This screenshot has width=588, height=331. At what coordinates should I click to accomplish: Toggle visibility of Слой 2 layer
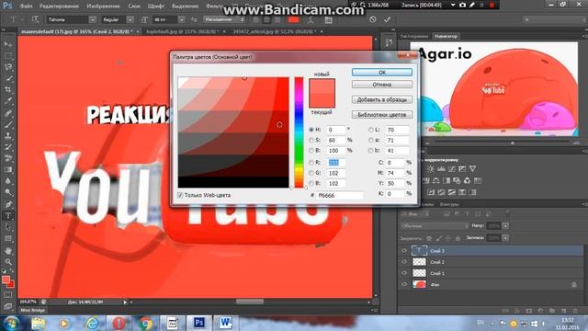(404, 262)
